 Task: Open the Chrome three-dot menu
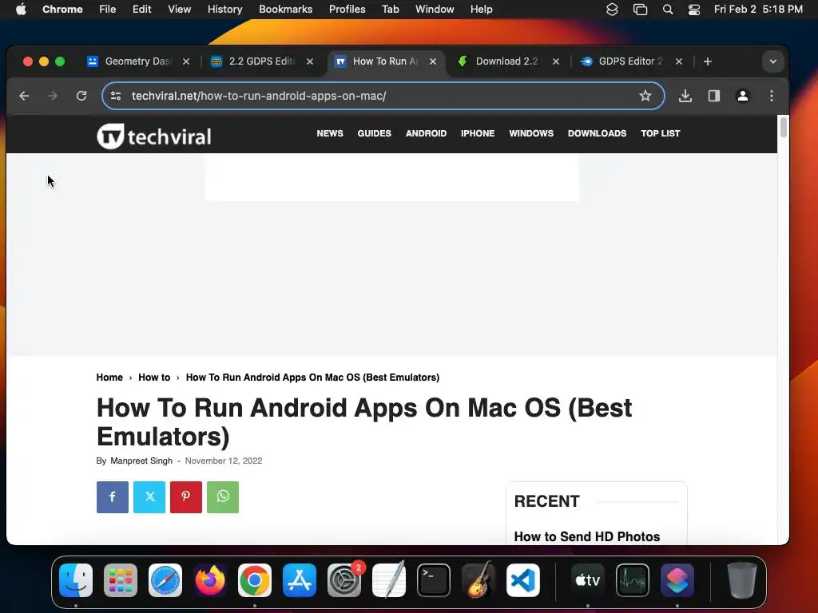click(772, 96)
